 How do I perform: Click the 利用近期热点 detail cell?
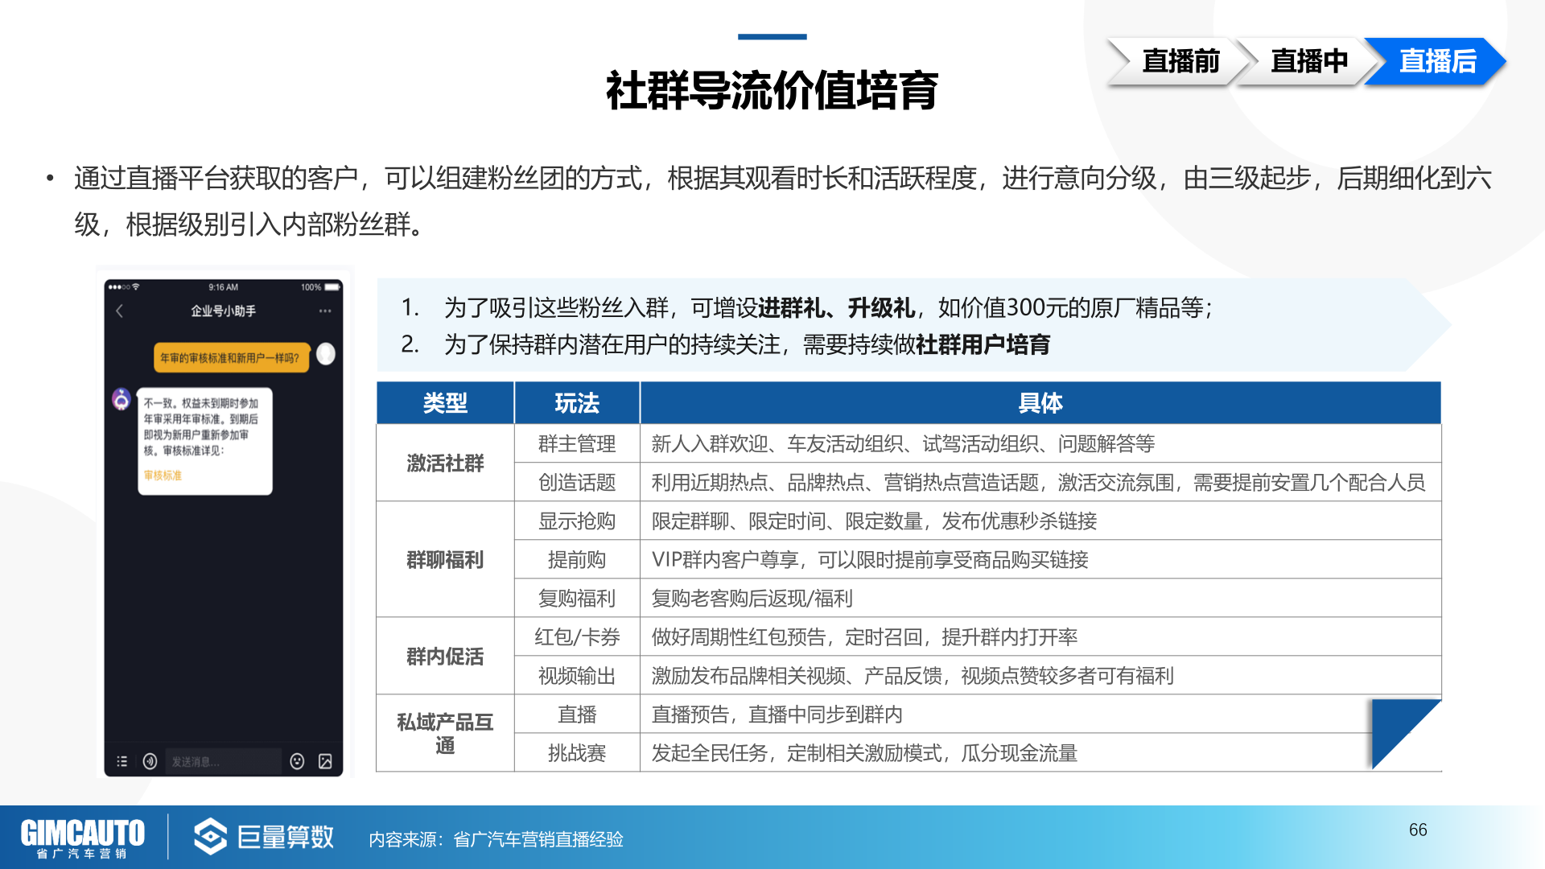[1040, 482]
